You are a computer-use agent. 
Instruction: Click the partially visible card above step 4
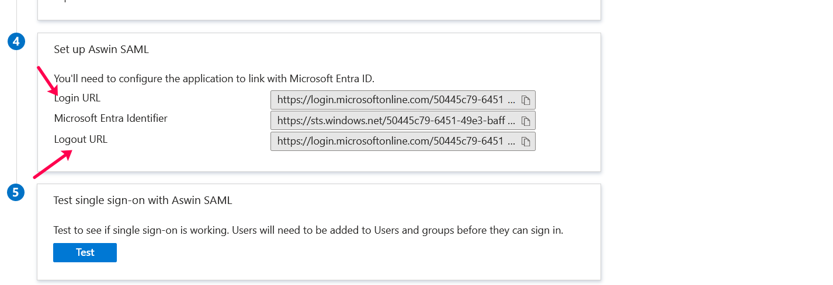(x=319, y=9)
